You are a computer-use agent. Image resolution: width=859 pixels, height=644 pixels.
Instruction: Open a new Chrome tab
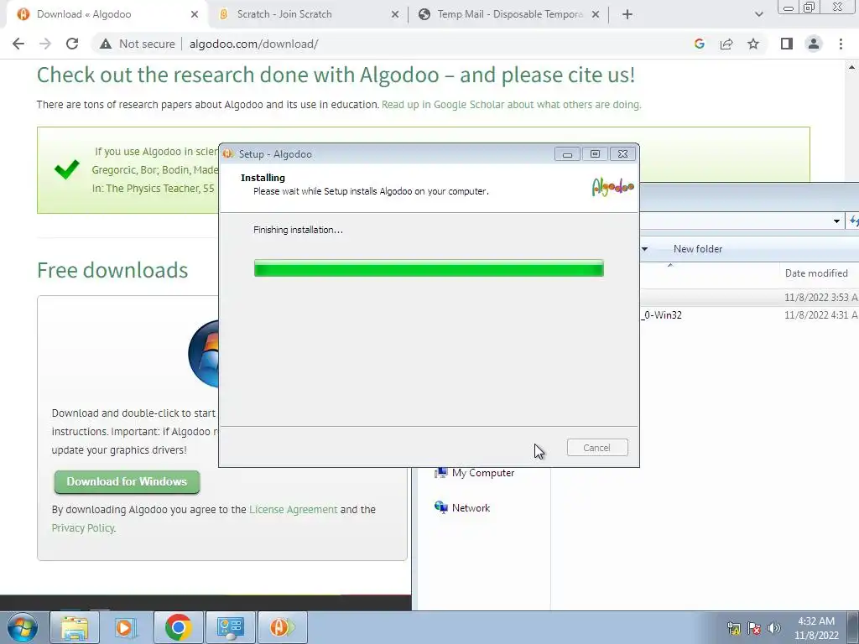[x=627, y=15]
